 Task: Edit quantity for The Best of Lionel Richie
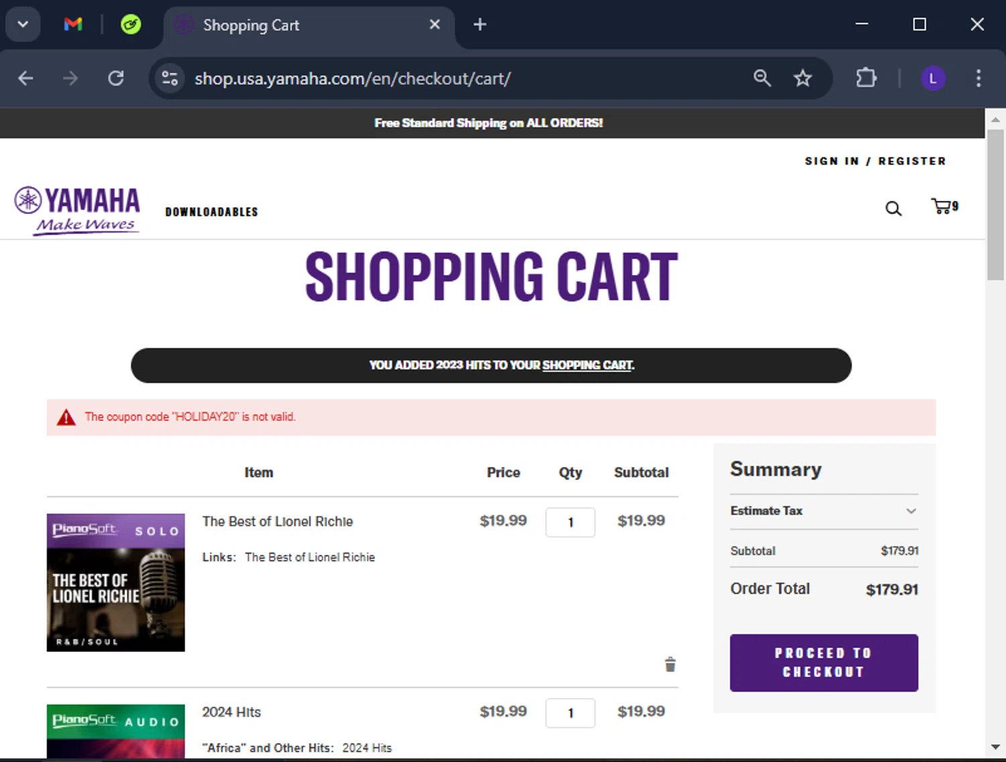570,522
